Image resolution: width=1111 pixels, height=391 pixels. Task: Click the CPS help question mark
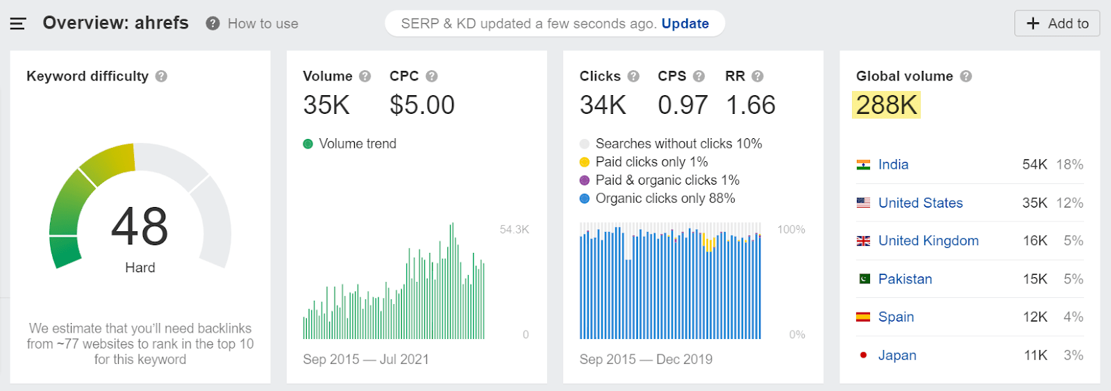click(699, 76)
